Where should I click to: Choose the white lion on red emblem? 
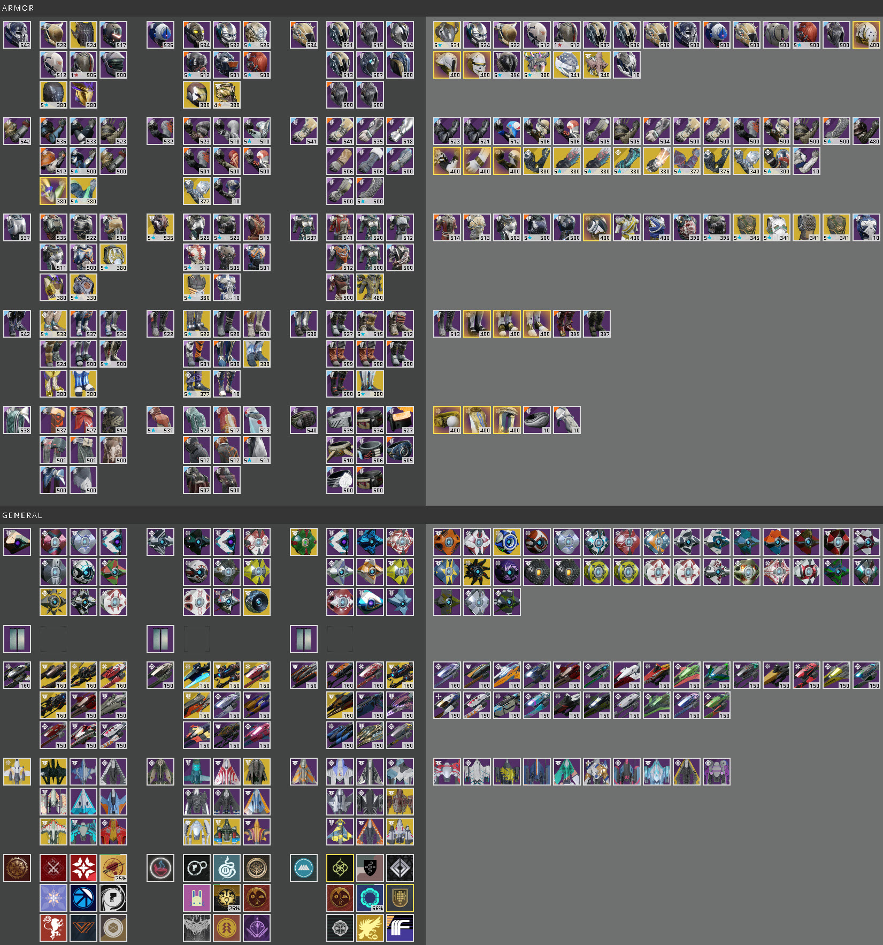click(53, 928)
